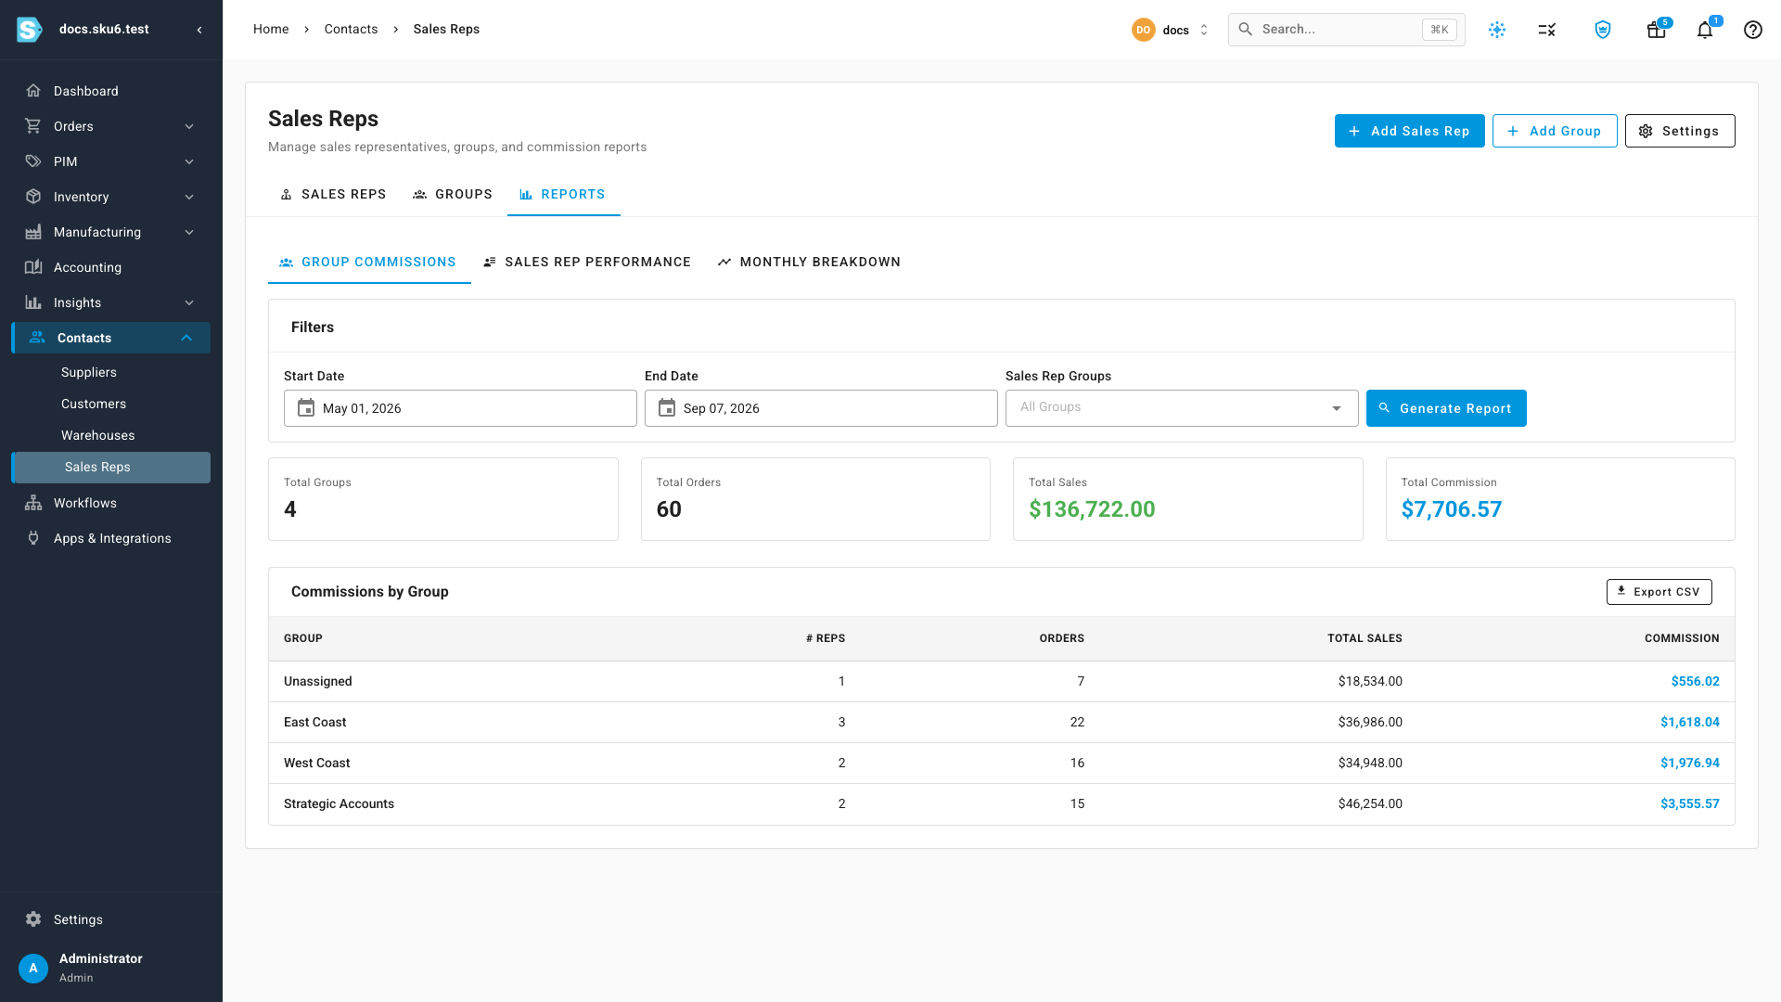Click the Accounting book icon

33,267
